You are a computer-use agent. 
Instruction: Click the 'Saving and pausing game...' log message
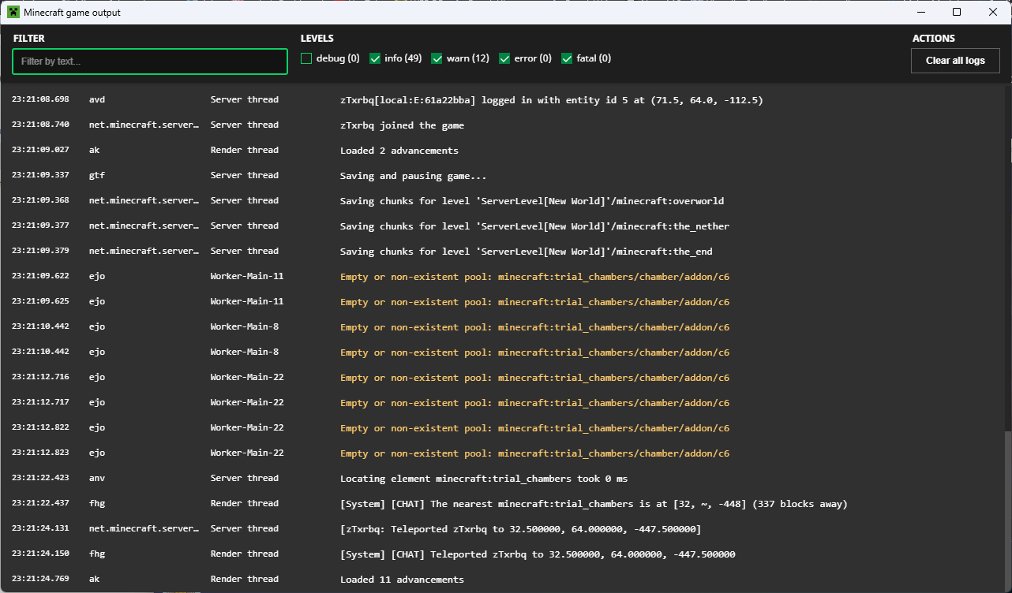click(413, 176)
